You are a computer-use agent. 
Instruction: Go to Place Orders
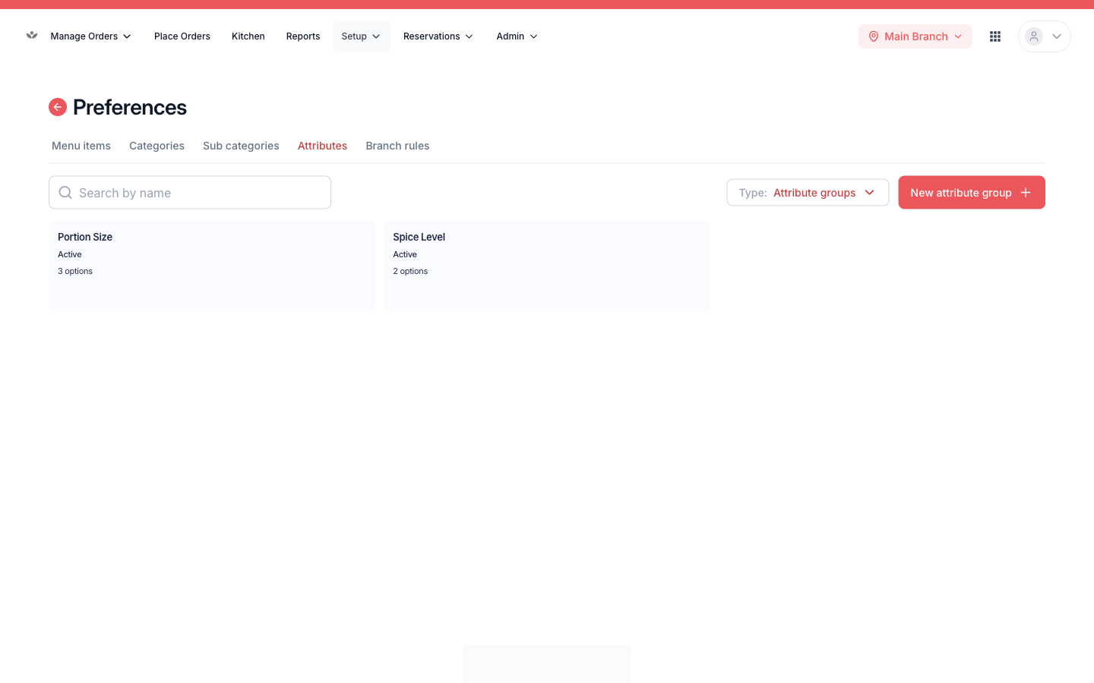point(182,36)
